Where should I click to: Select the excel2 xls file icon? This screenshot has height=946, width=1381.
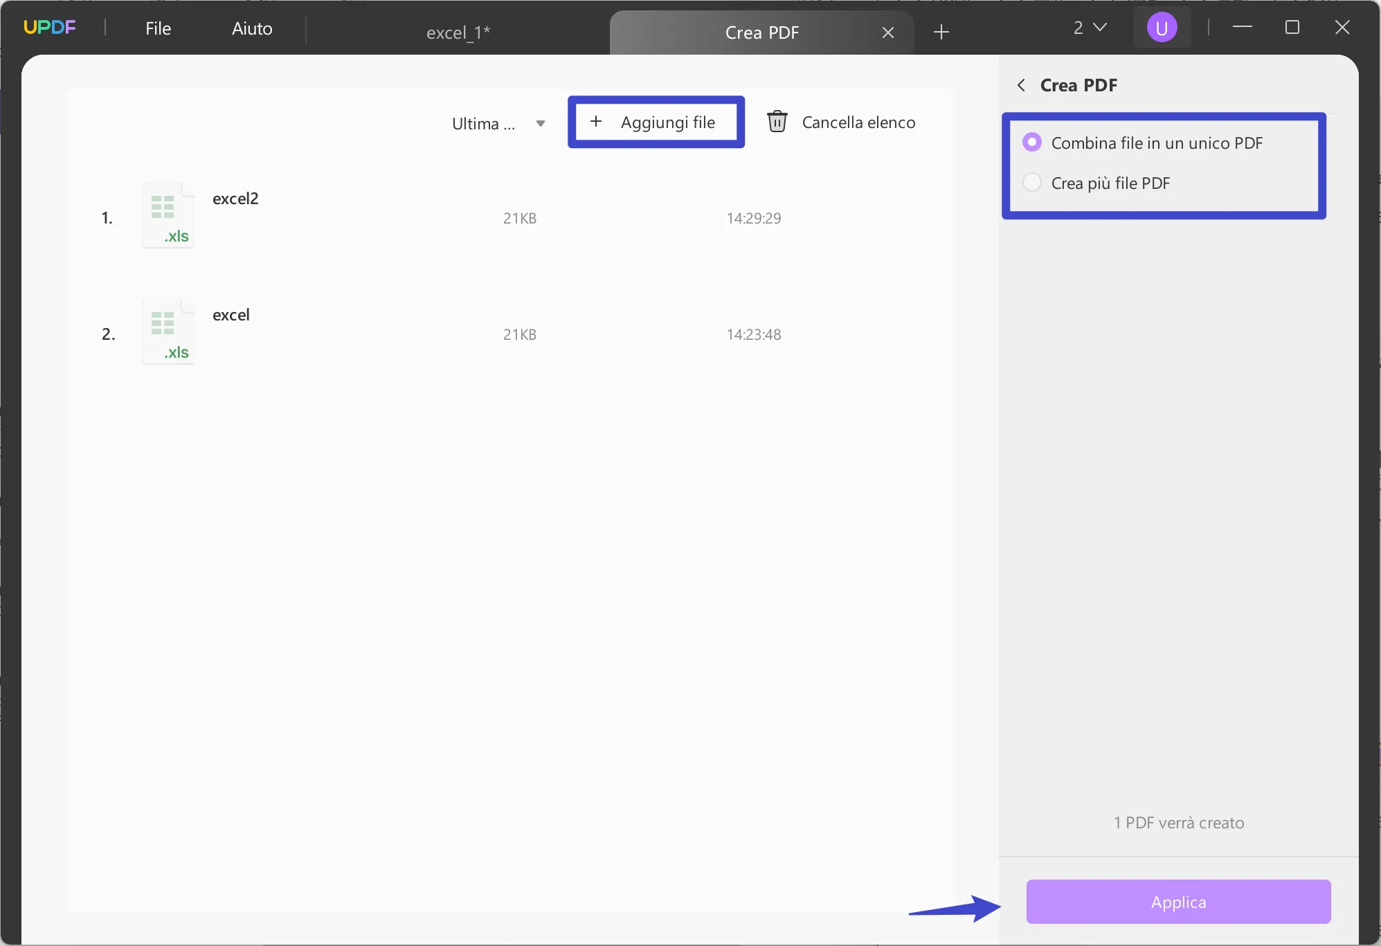coord(168,215)
